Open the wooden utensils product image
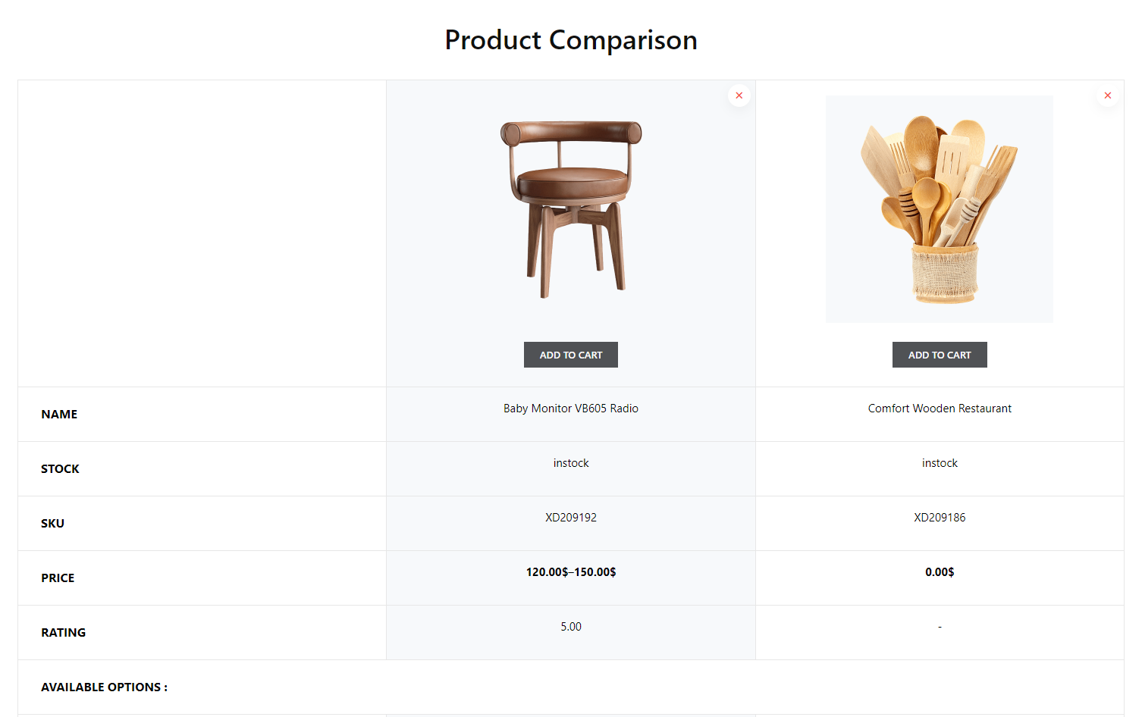Image resolution: width=1142 pixels, height=717 pixels. (x=939, y=209)
